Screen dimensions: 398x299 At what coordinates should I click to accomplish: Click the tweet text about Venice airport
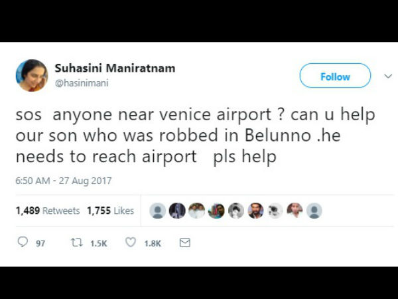coord(196,135)
